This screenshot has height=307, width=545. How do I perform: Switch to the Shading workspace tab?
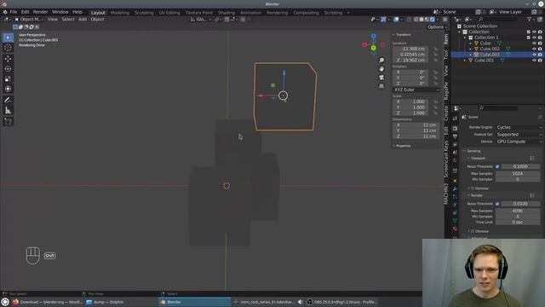pyautogui.click(x=227, y=13)
